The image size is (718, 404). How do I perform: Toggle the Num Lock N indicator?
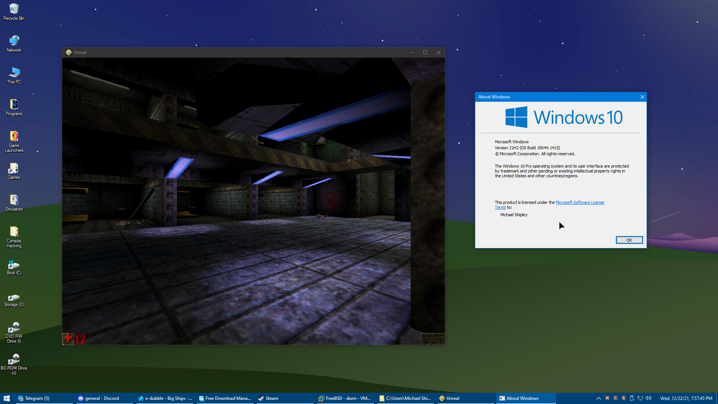(x=607, y=398)
